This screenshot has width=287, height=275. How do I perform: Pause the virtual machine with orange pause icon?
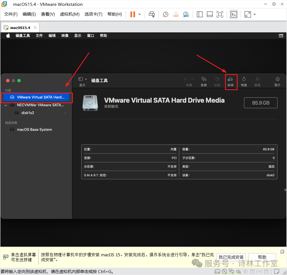click(133, 15)
